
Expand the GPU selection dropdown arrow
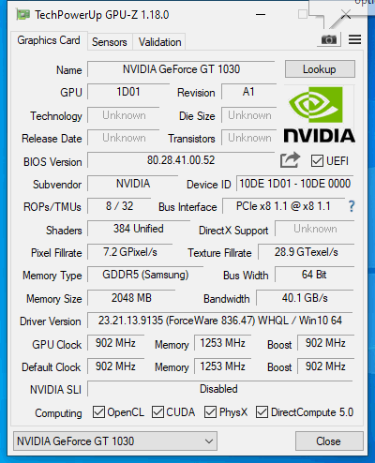click(209, 441)
